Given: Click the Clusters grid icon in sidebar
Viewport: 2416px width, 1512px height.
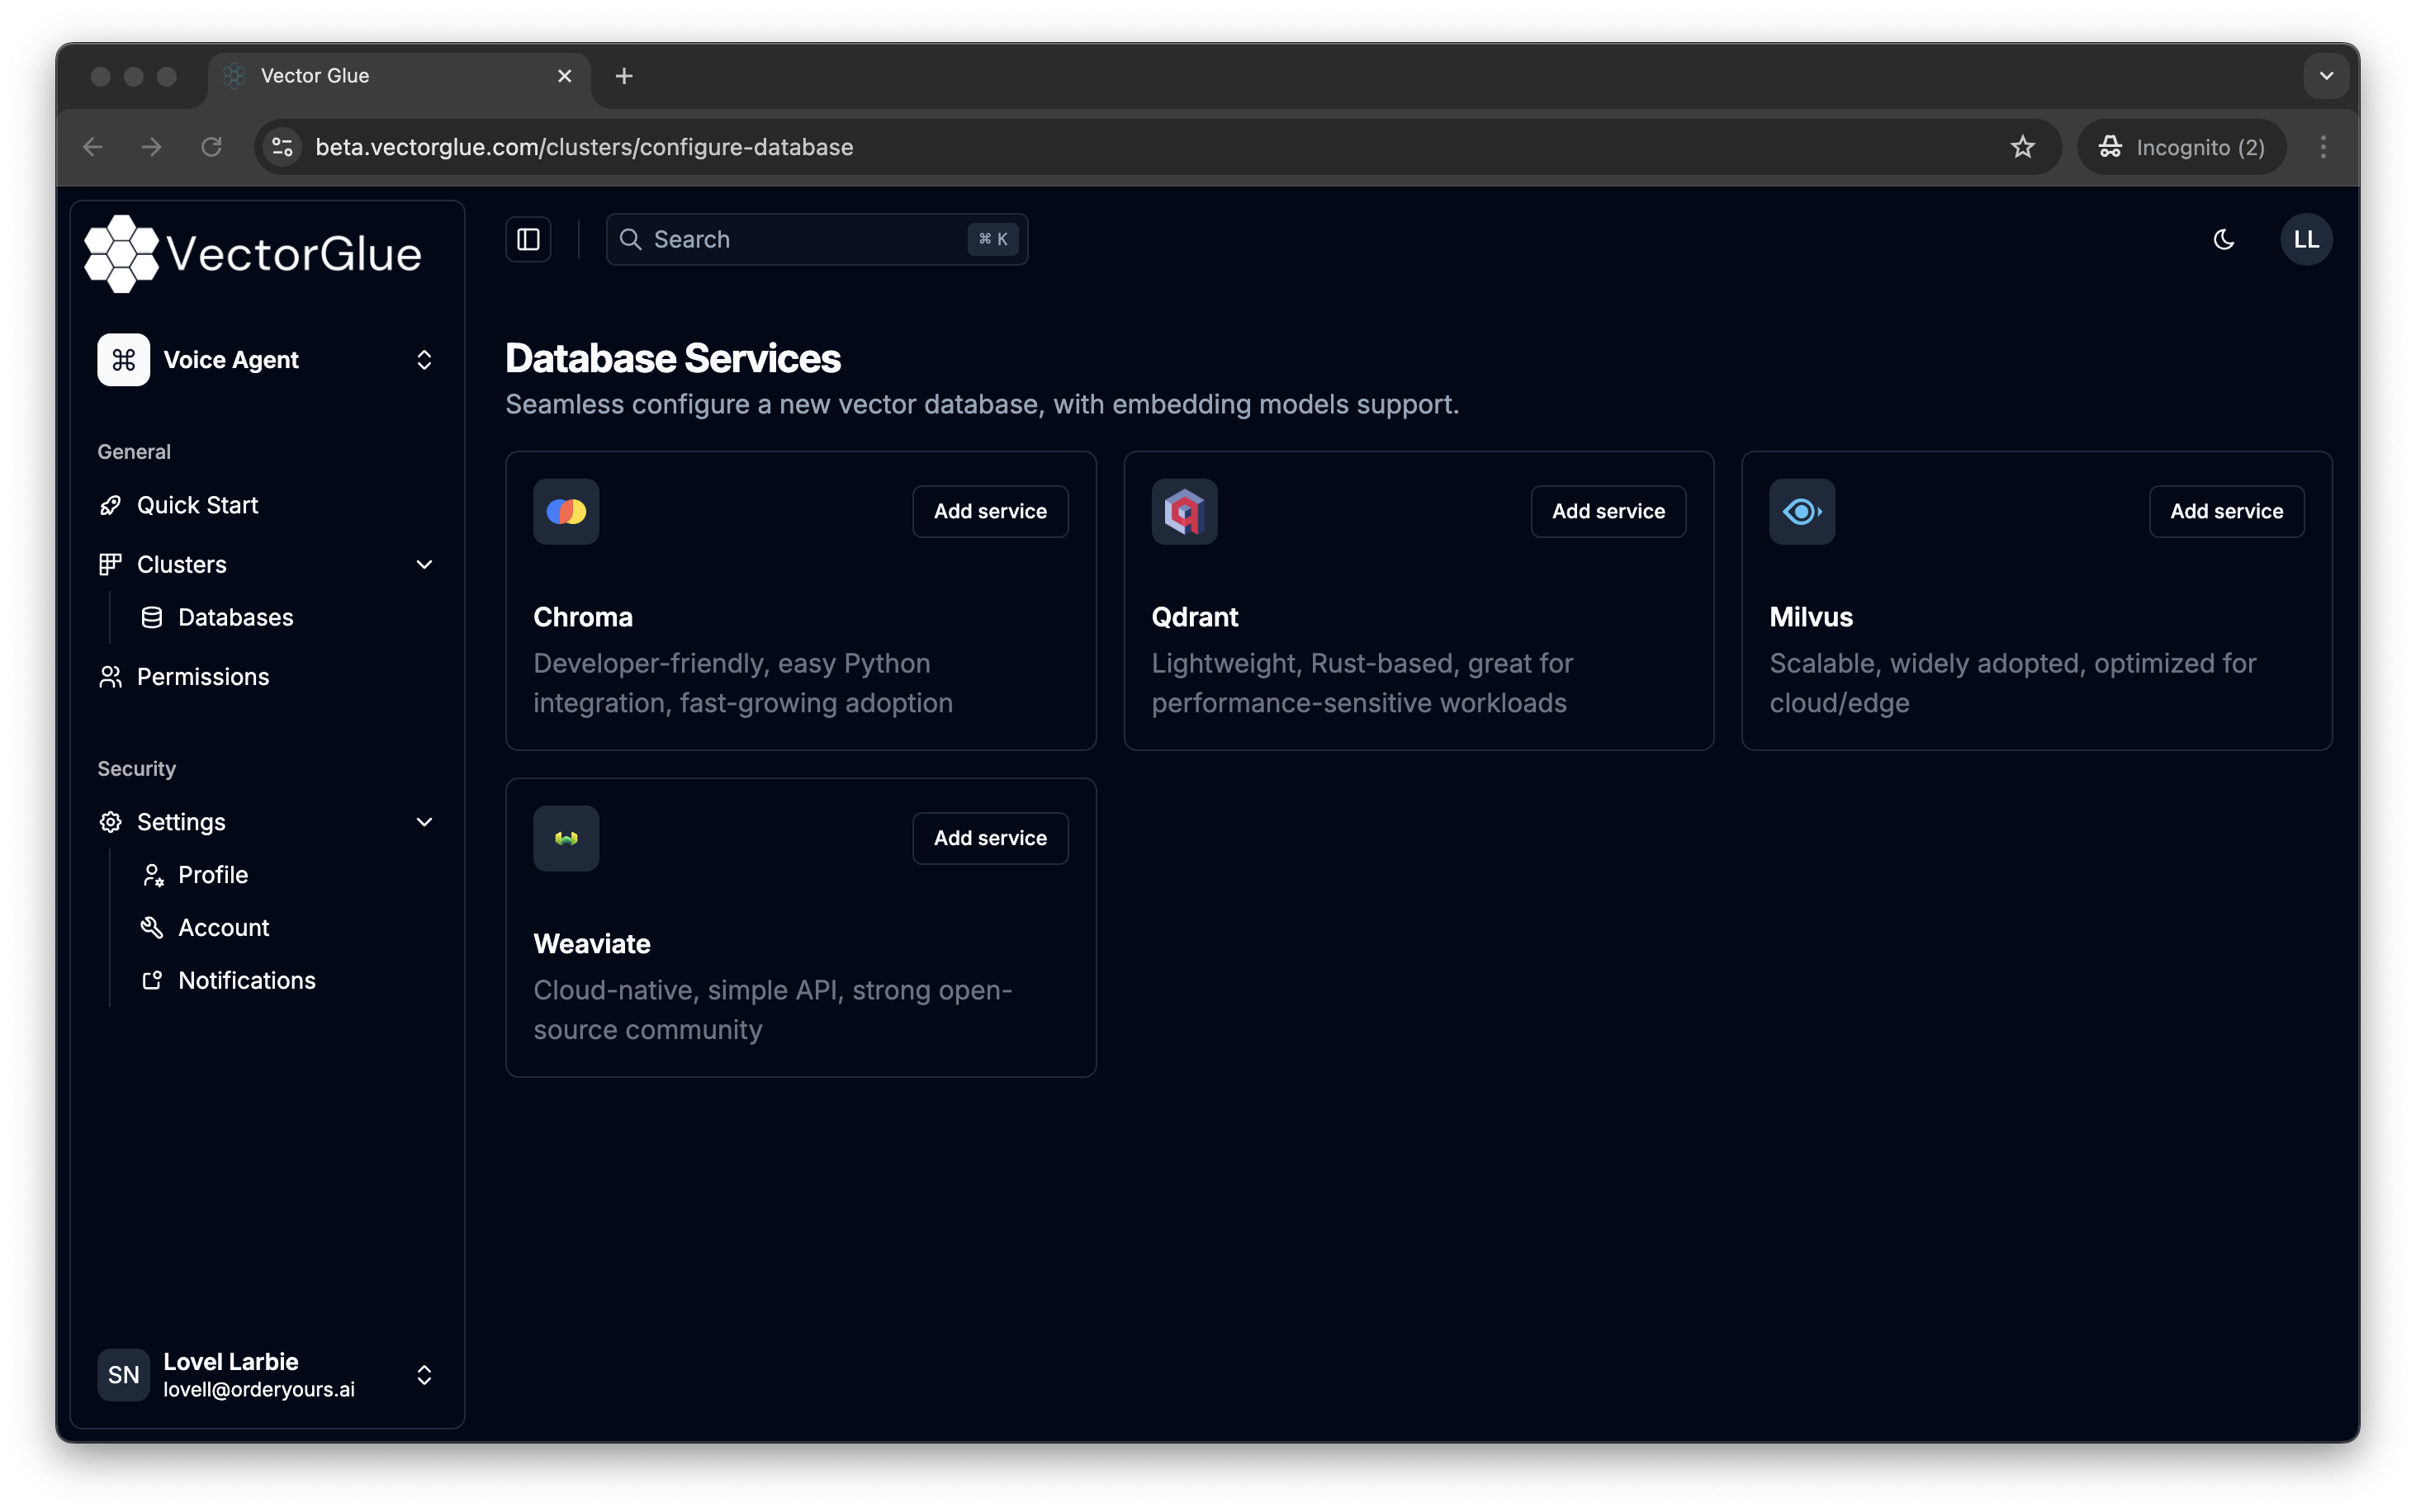Looking at the screenshot, I should (x=110, y=563).
